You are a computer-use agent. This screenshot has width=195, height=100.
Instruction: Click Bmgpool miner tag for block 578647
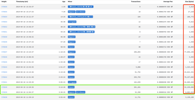pos(72,52)
